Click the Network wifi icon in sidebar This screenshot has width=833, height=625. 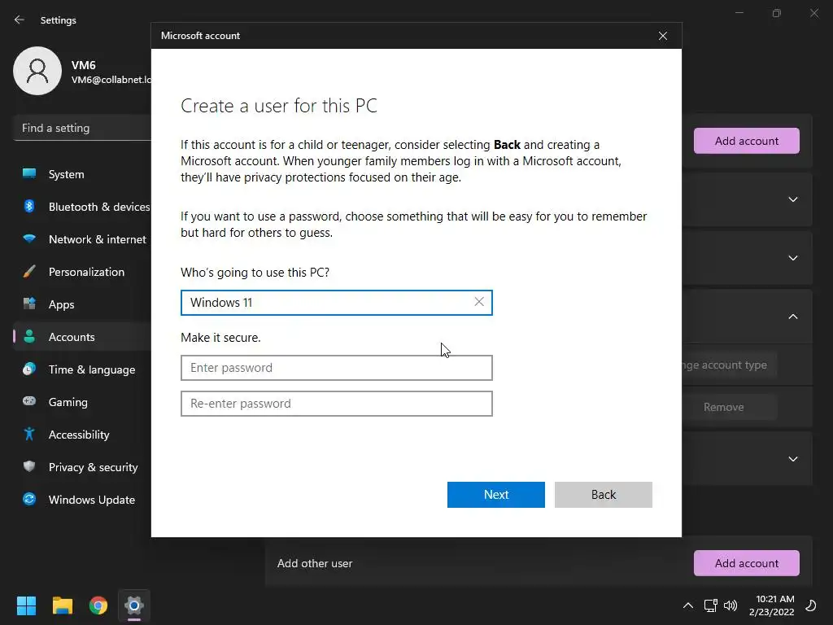pyautogui.click(x=29, y=238)
